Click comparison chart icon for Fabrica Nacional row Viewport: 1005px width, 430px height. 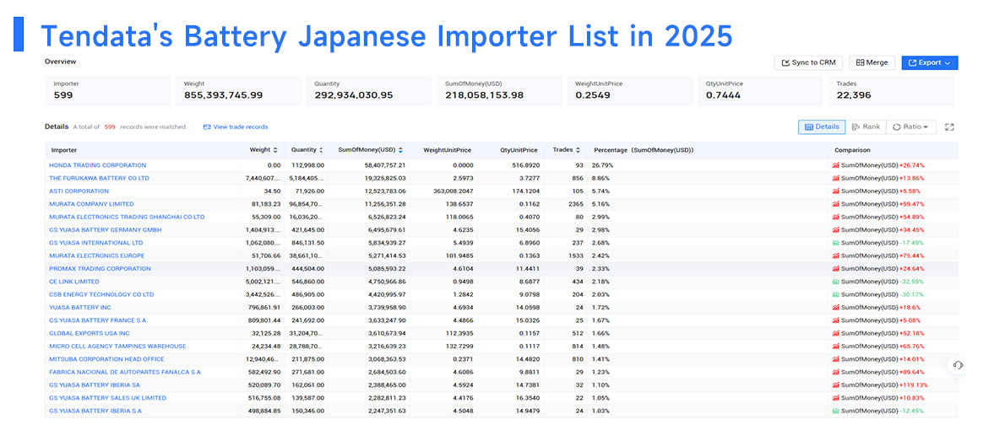tap(836, 372)
